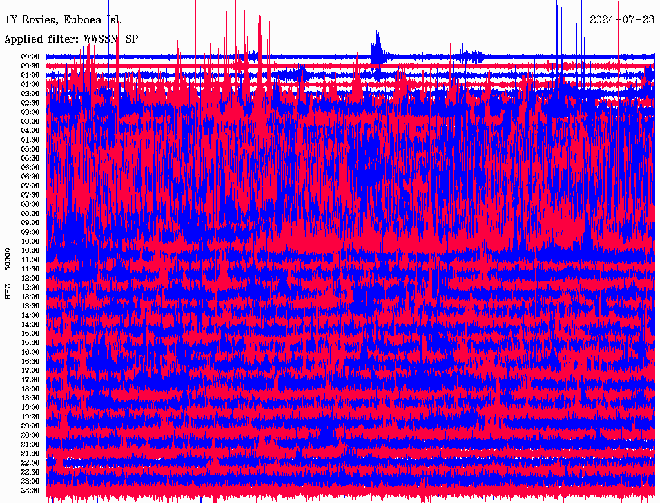Select the 06:00 time label
The width and height of the screenshot is (660, 503).
click(31, 168)
